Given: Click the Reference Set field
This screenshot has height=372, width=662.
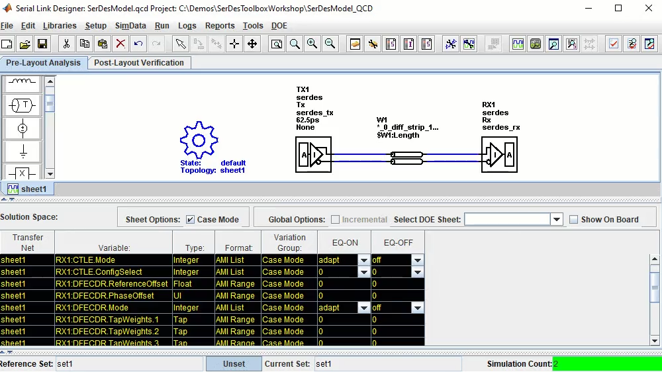Looking at the screenshot, I should click(129, 364).
